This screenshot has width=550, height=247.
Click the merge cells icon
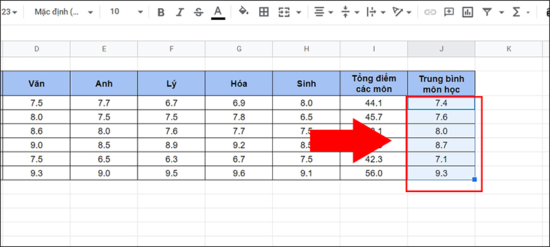284,12
